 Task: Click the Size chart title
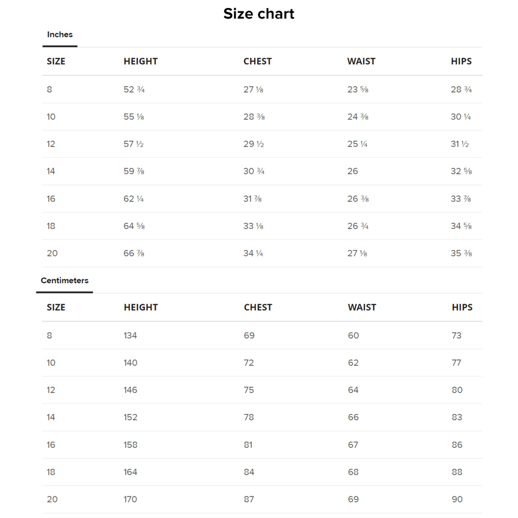tap(259, 14)
